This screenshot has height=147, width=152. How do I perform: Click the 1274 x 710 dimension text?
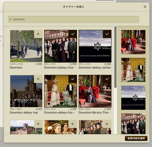(16, 64)
